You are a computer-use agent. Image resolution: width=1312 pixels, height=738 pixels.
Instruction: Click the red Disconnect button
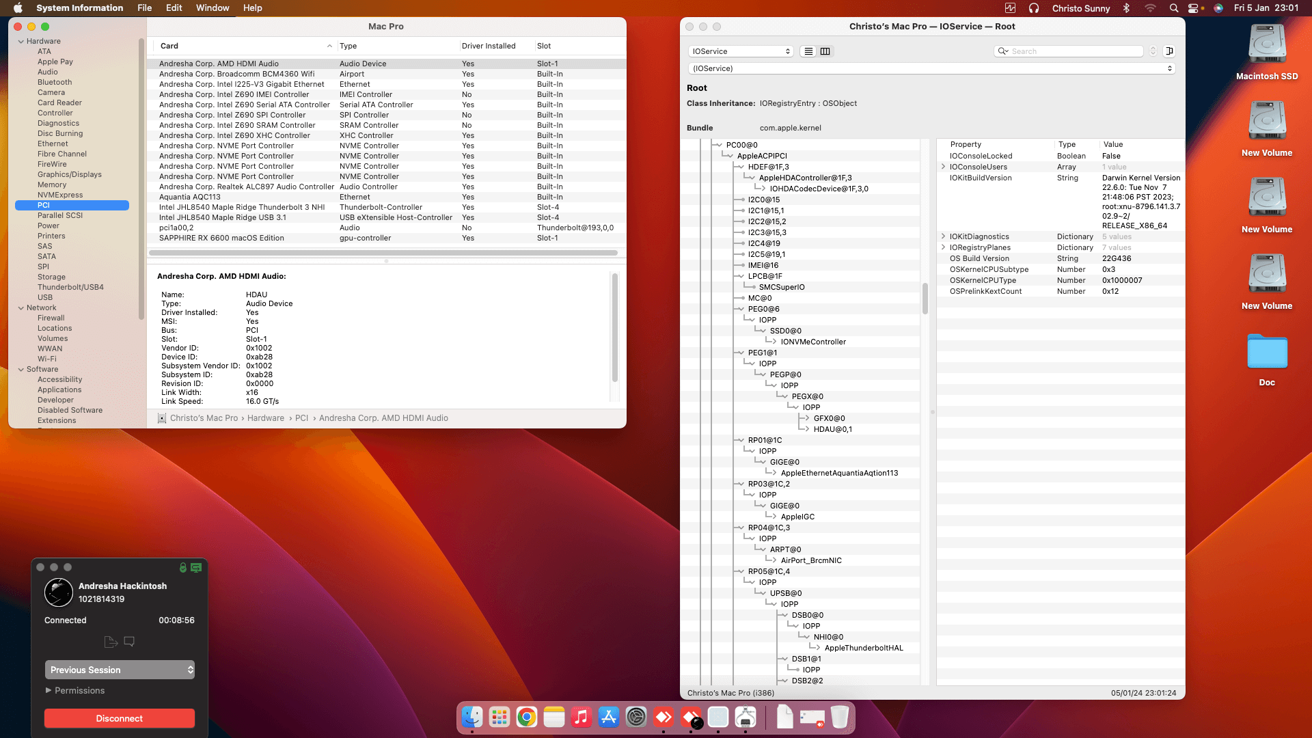click(120, 719)
